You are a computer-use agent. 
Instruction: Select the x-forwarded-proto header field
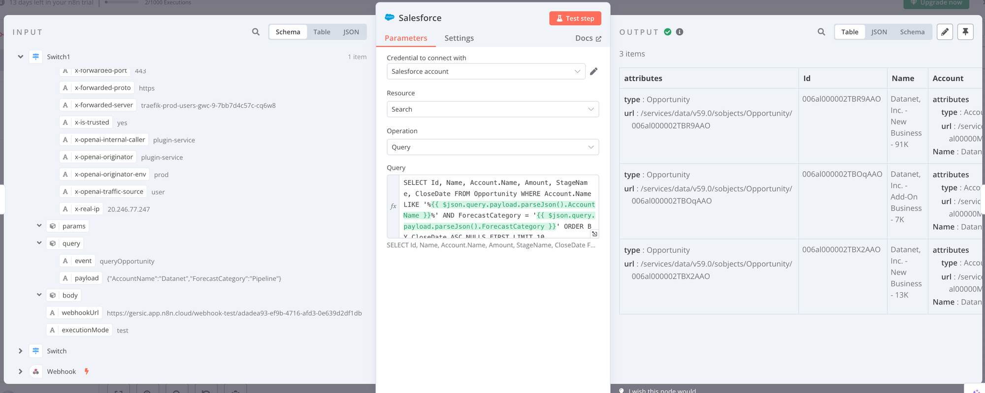pyautogui.click(x=97, y=88)
